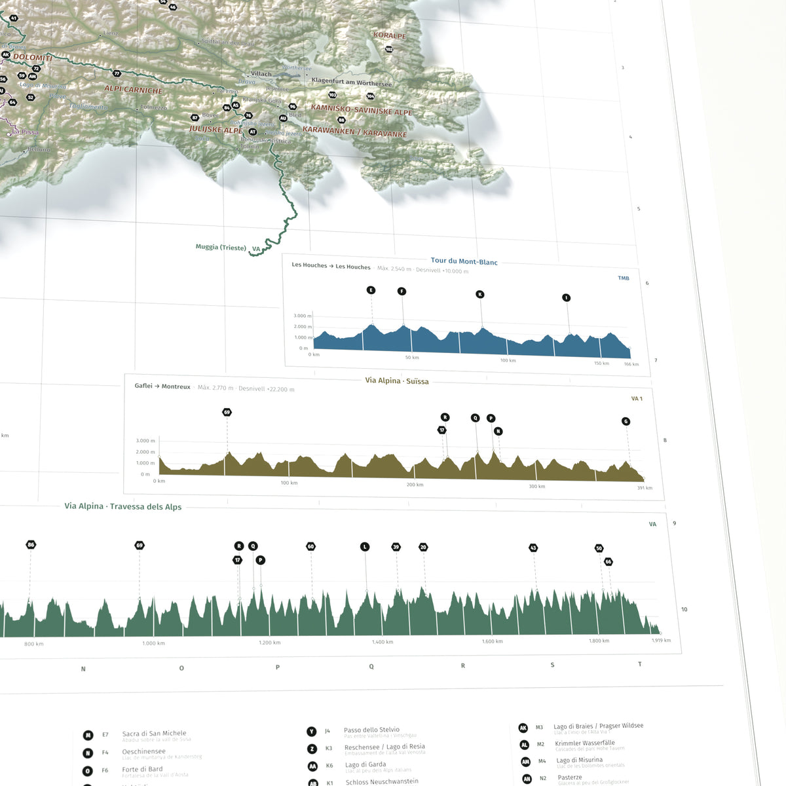Click legend icon Y beside Passo dello Stelvio

coord(311,732)
